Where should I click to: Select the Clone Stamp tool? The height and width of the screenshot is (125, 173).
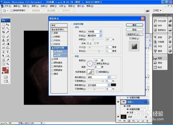click(3, 40)
